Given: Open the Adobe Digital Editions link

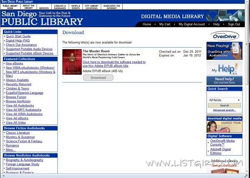Looking at the screenshot, I should tap(220, 151).
